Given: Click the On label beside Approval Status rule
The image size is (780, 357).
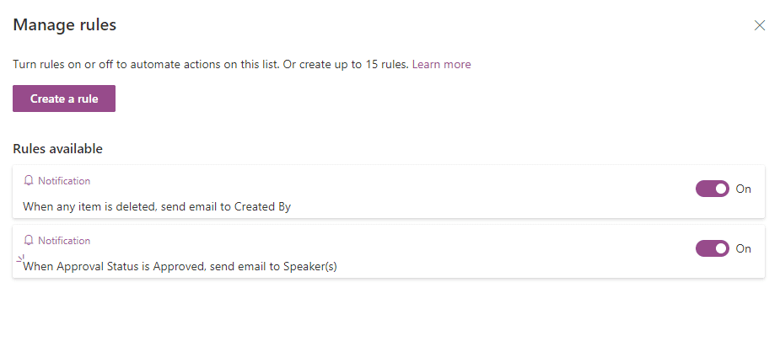Looking at the screenshot, I should coord(743,248).
